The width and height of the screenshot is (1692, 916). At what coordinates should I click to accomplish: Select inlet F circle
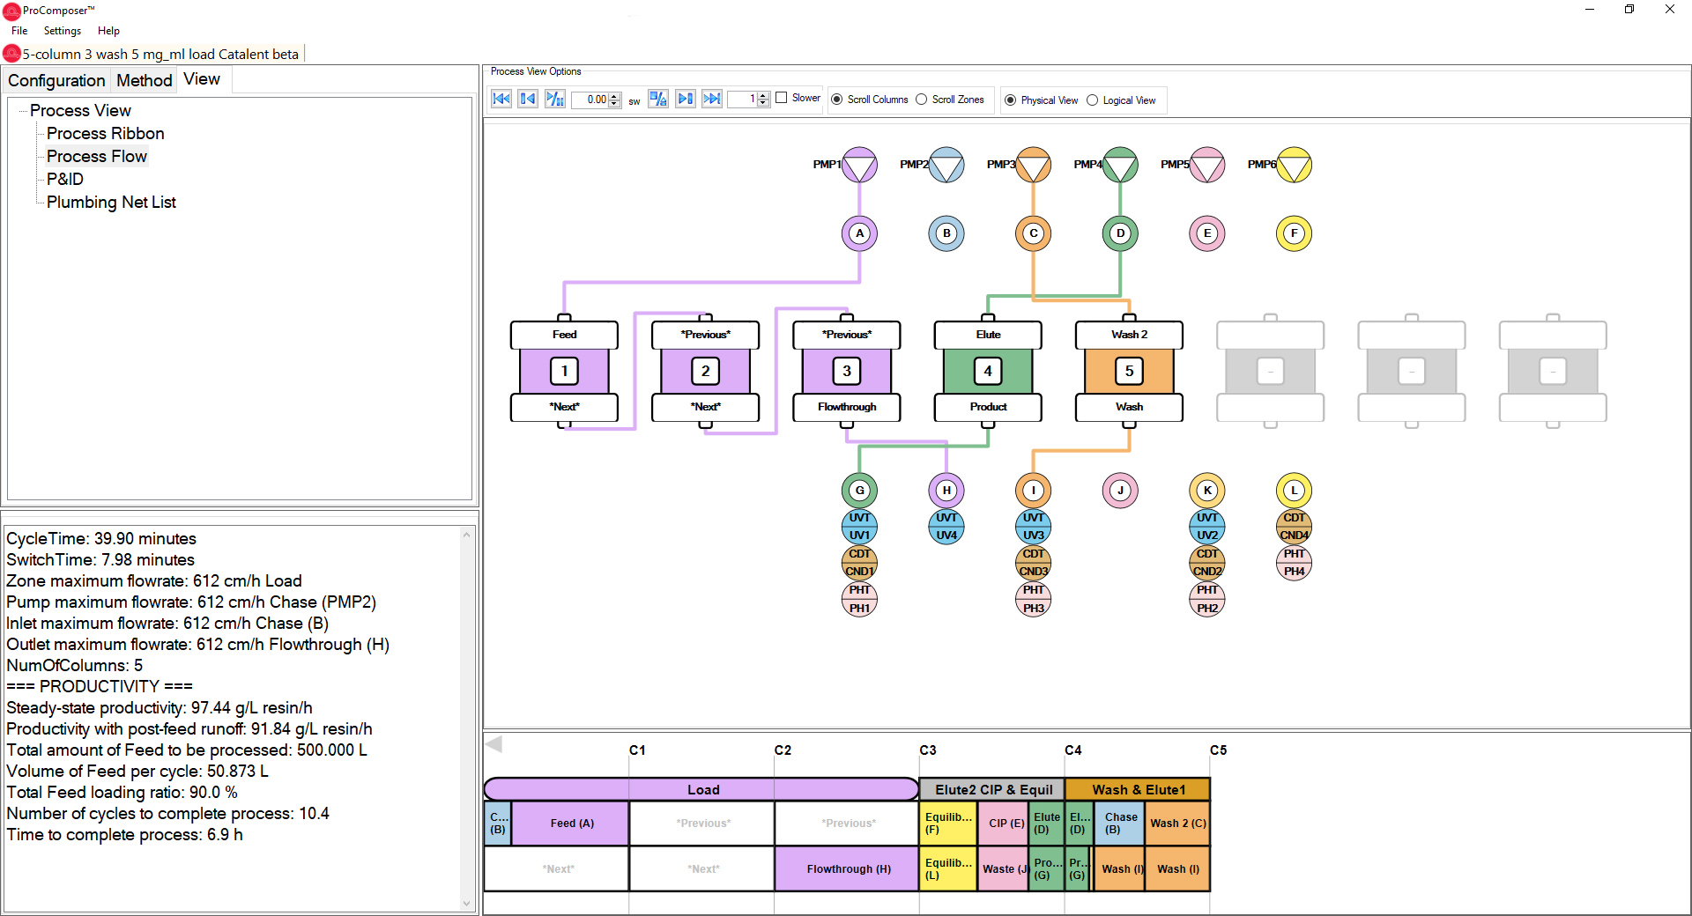click(1294, 233)
